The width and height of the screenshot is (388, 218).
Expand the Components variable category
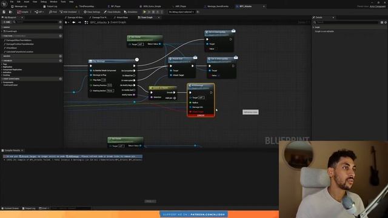(2, 82)
